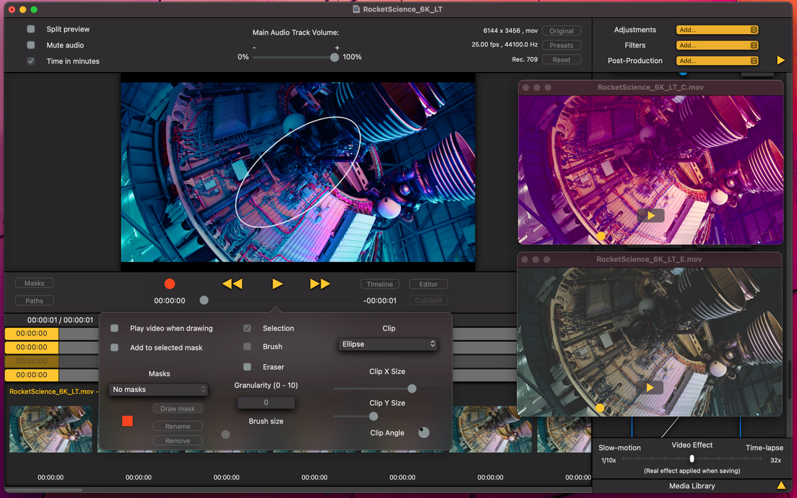This screenshot has width=797, height=498.
Task: Click the Reset button
Action: coord(561,59)
